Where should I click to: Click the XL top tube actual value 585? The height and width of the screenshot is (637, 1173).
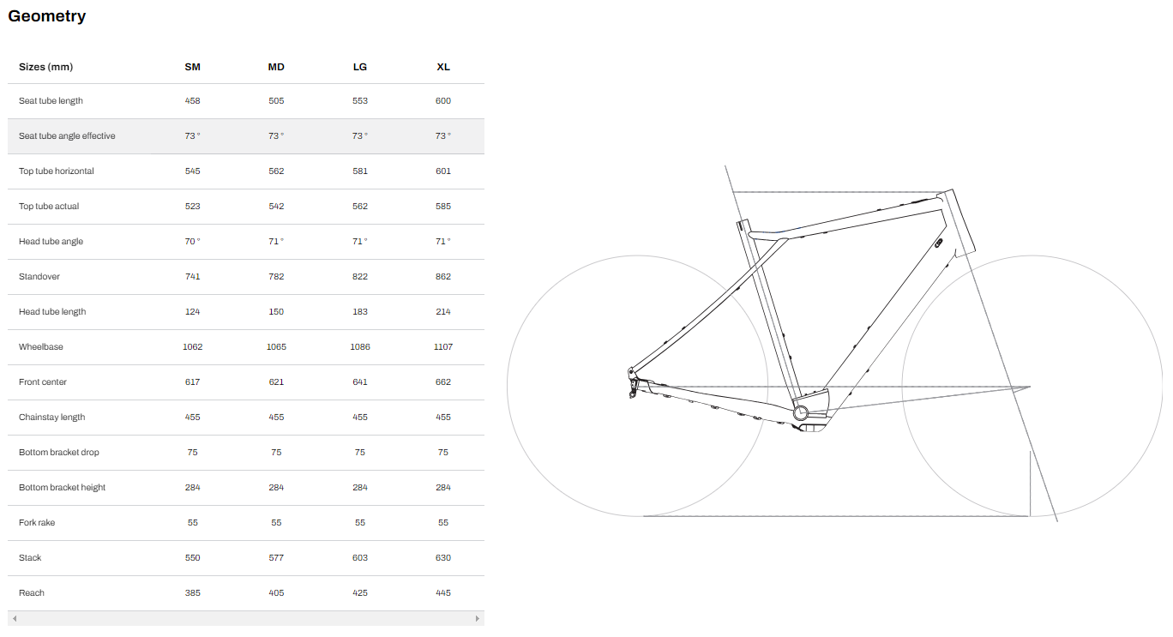coord(442,206)
